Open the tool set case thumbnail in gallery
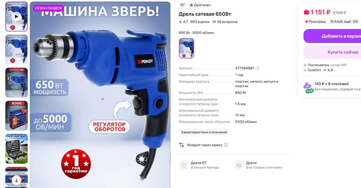Image resolution: width=361 pixels, height=188 pixels. pos(16,149)
